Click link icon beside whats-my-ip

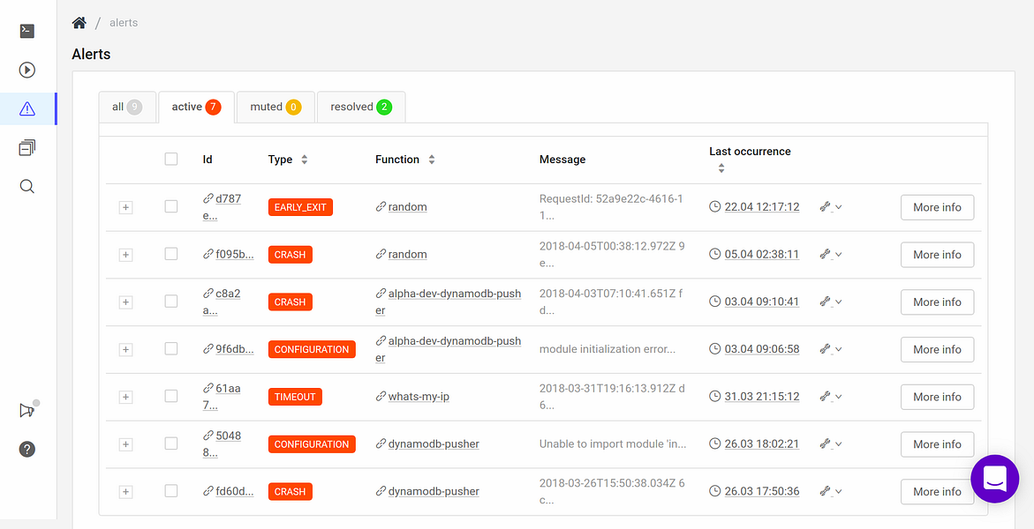tap(381, 397)
